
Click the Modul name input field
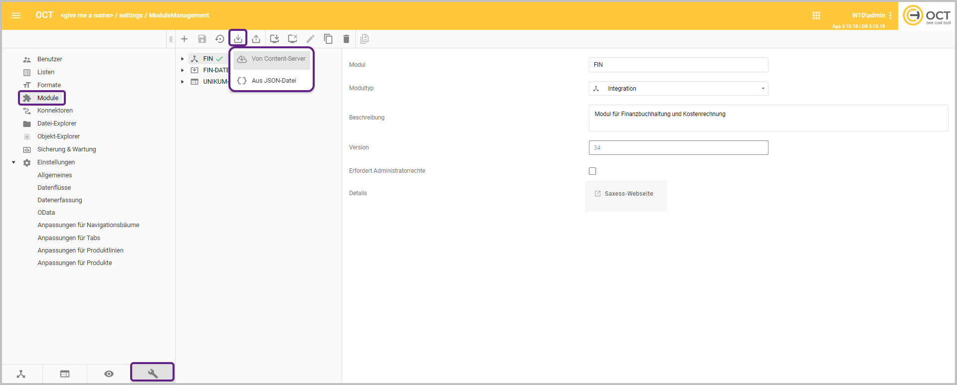tap(678, 65)
